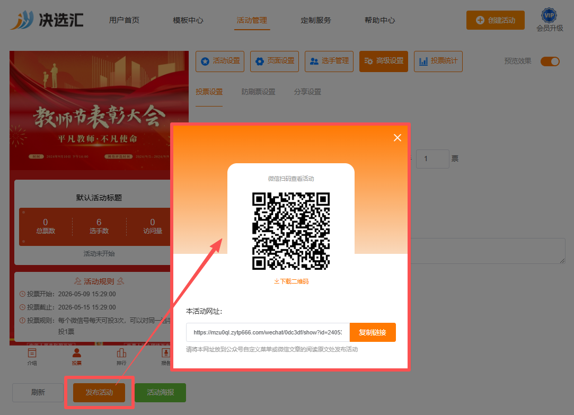The image size is (574, 415).
Task: Click the VIP 会员升级 badge icon
Action: 549,15
